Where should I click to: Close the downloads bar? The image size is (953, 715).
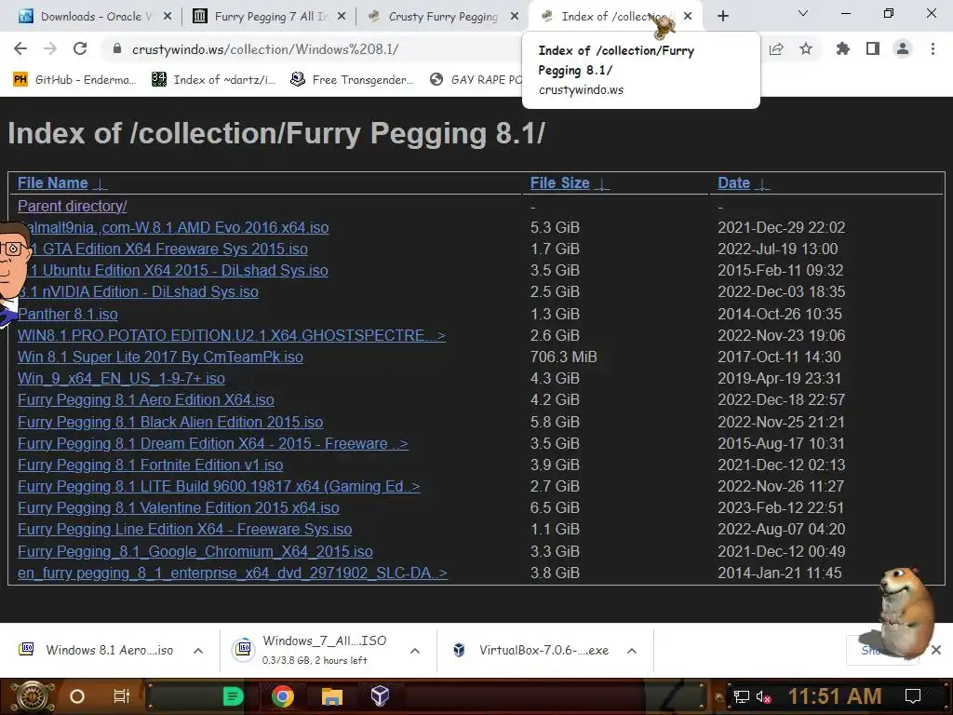pos(936,650)
